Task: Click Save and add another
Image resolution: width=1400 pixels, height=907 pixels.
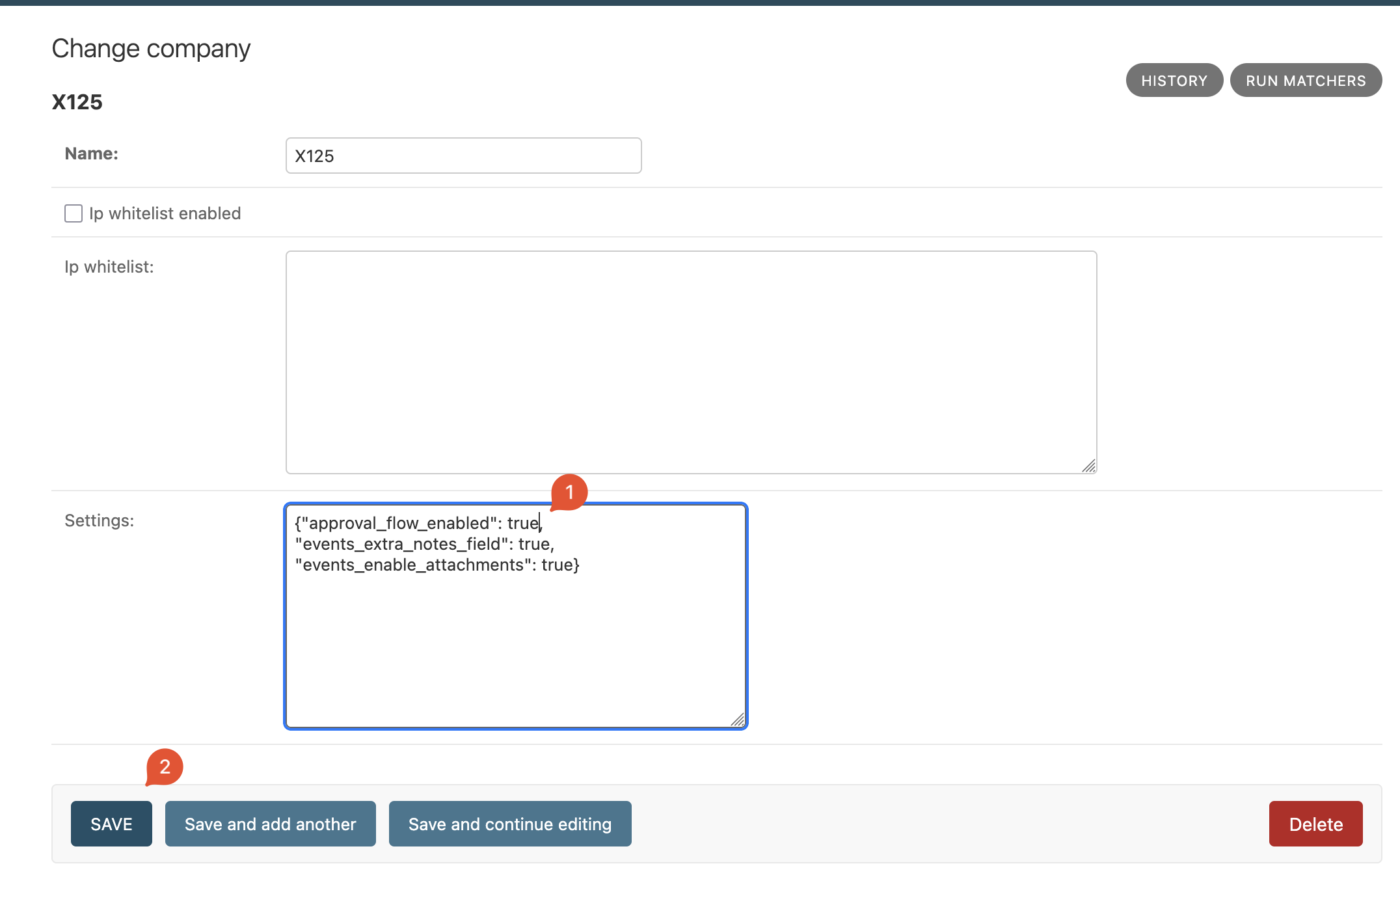Action: 270,824
